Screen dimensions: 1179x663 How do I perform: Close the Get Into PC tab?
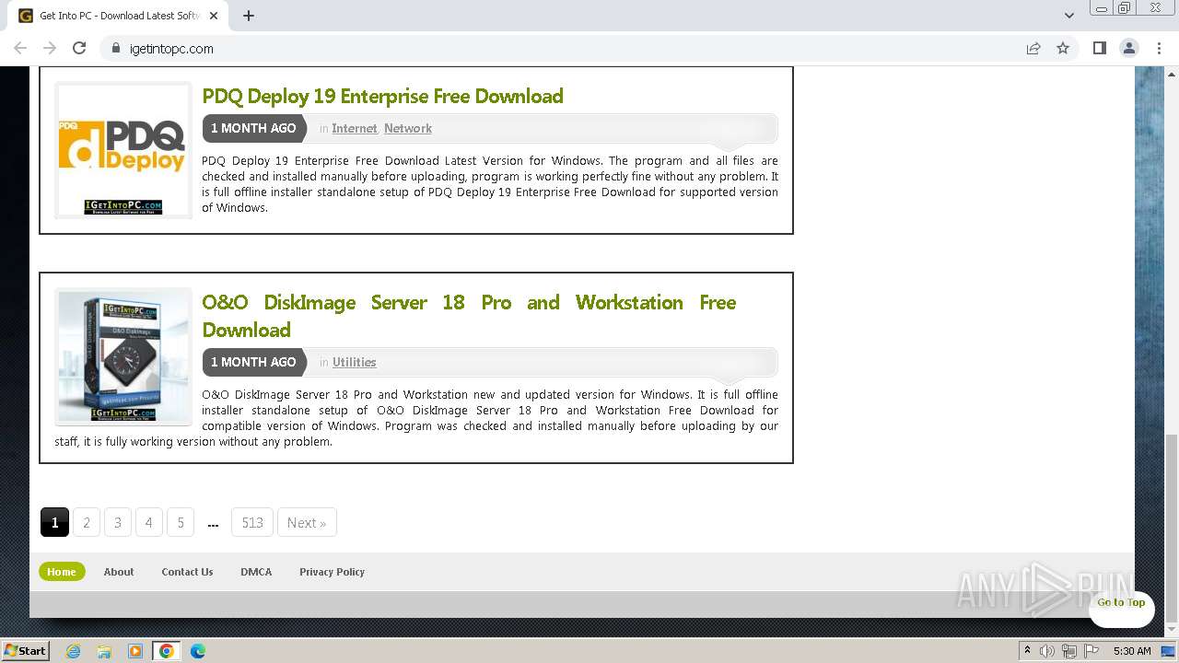214,16
